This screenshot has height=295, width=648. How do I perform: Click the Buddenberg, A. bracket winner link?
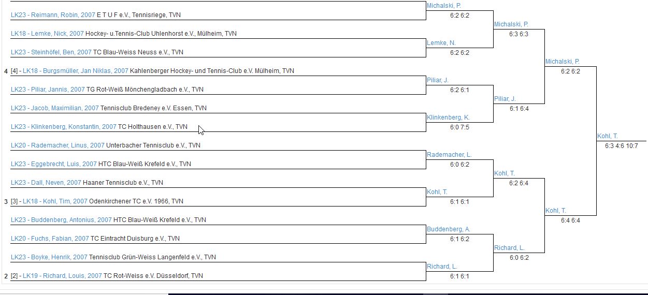click(449, 229)
